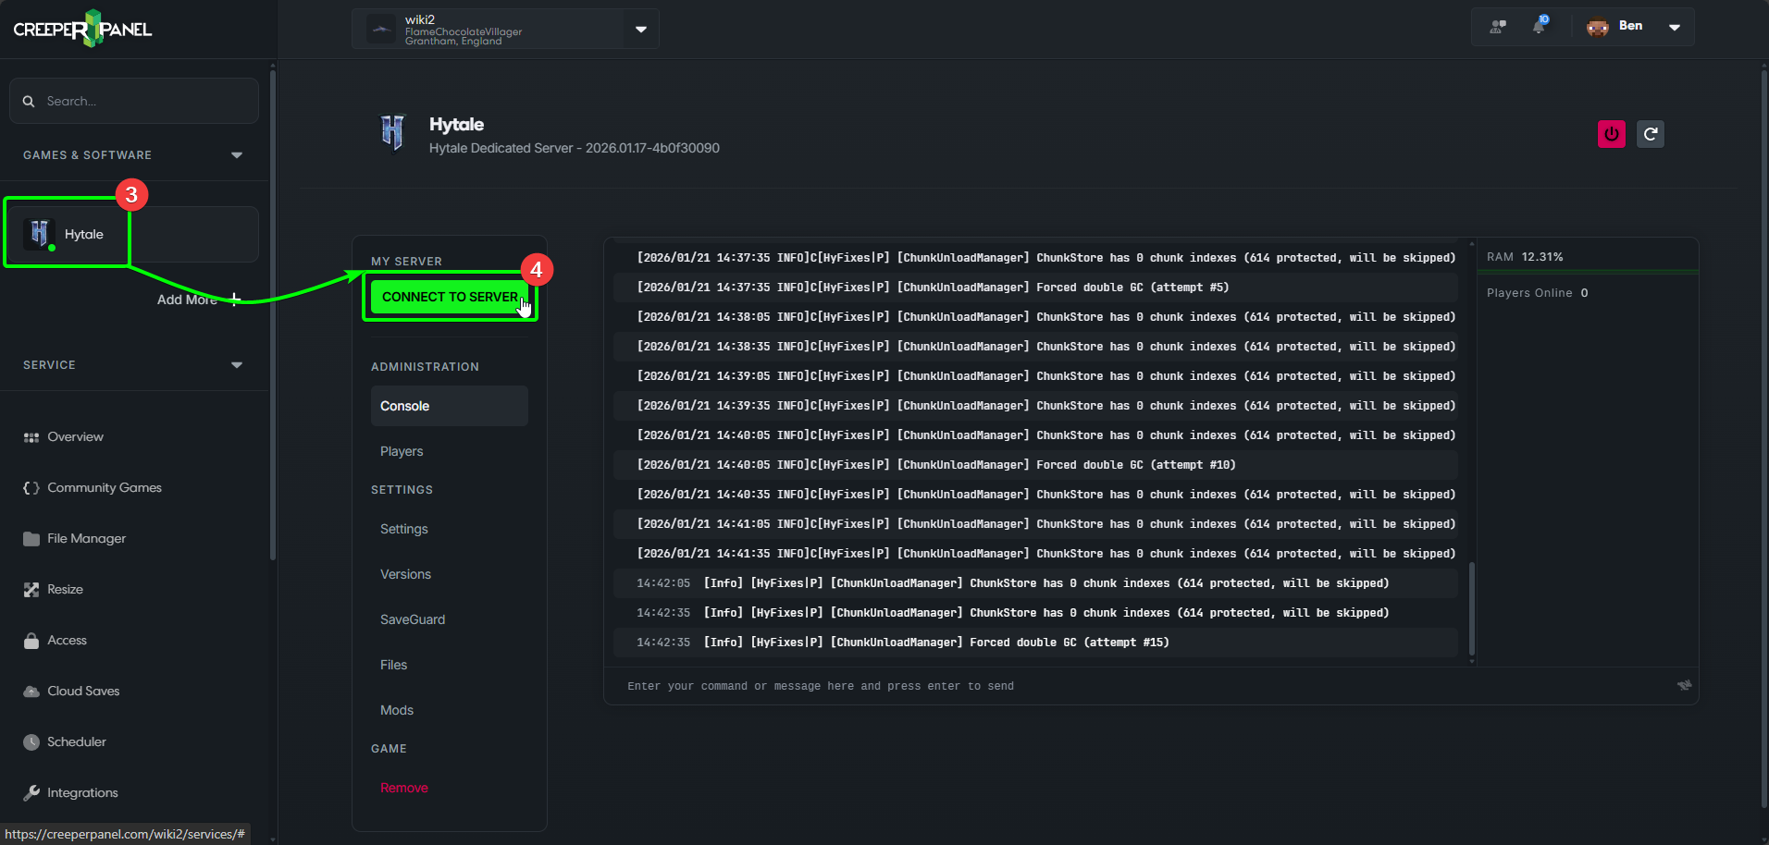Open the notifications bell icon
The width and height of the screenshot is (1769, 845).
click(x=1539, y=26)
